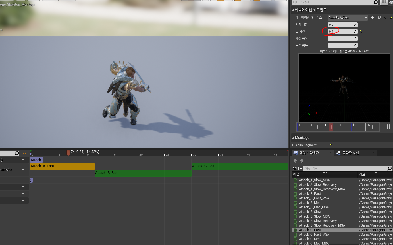Click the asset browser tab icon
The width and height of the screenshot is (393, 245).
pyautogui.click(x=296, y=153)
